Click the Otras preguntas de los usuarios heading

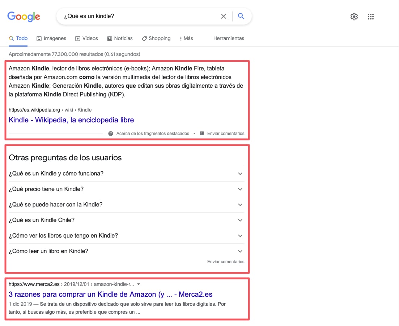click(65, 158)
